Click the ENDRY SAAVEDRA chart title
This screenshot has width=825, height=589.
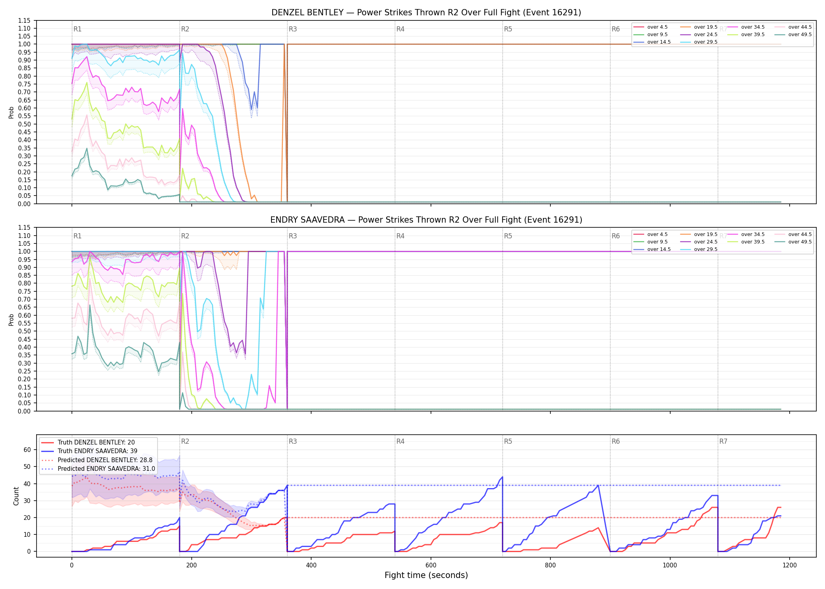coord(426,220)
